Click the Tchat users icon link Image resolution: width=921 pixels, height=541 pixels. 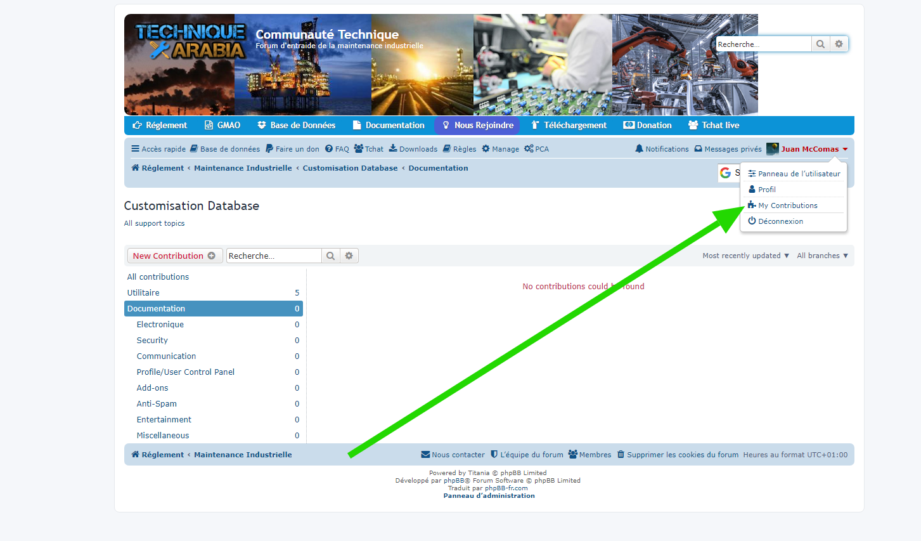click(x=368, y=149)
